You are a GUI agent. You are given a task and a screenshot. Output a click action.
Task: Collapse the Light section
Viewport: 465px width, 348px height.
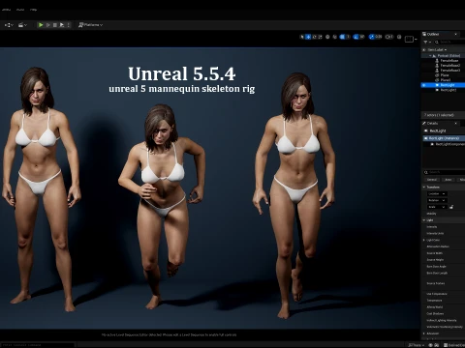point(424,220)
